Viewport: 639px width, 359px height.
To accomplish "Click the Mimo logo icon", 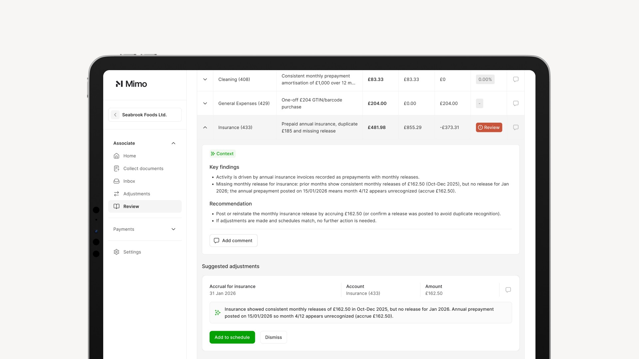I will click(x=119, y=84).
